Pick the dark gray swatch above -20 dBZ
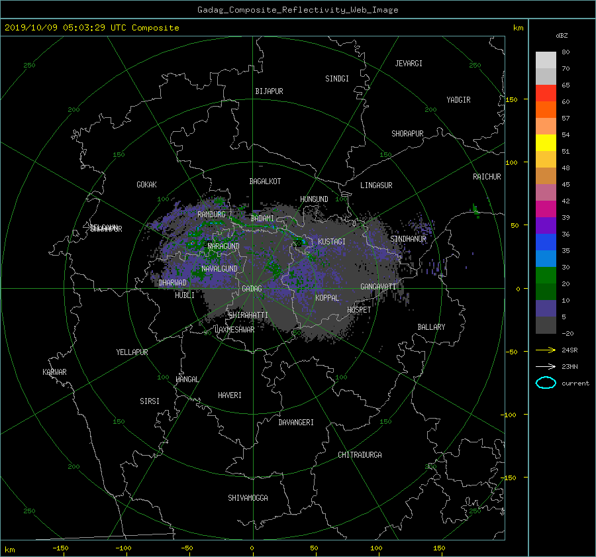 point(546,325)
